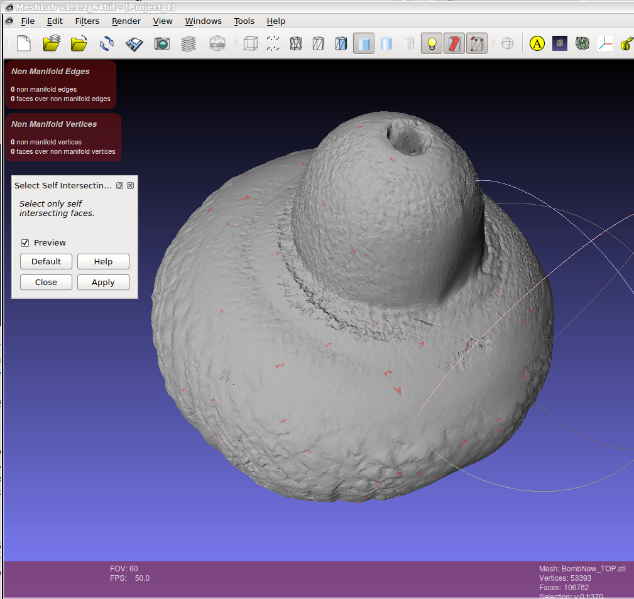Save the current mesh
Viewport: 634px width, 599px height.
134,43
